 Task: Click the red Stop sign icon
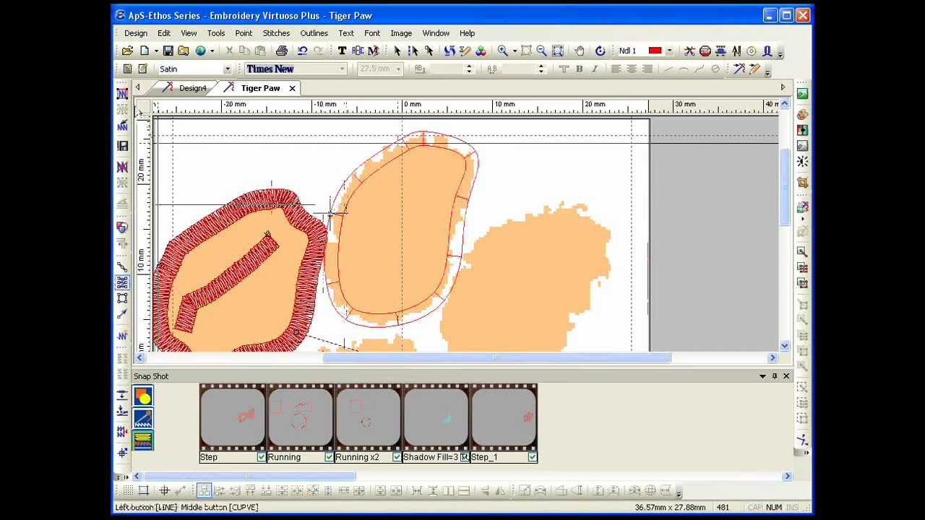705,51
